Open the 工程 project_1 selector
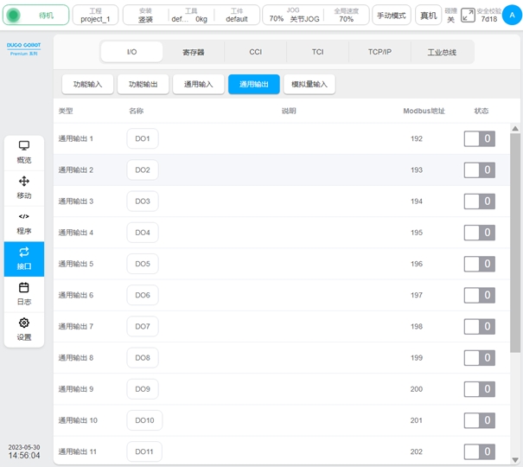This screenshot has width=523, height=467. [x=95, y=15]
